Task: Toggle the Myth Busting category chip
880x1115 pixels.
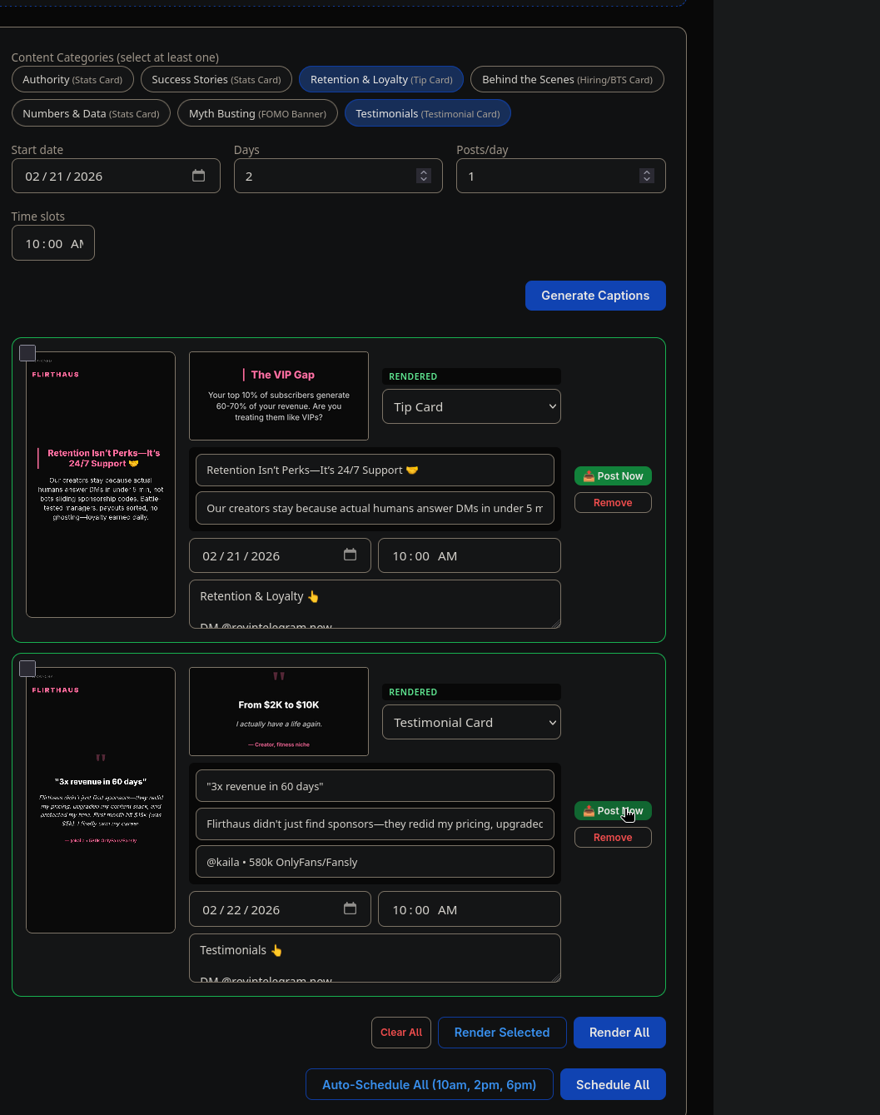Action: tap(257, 112)
